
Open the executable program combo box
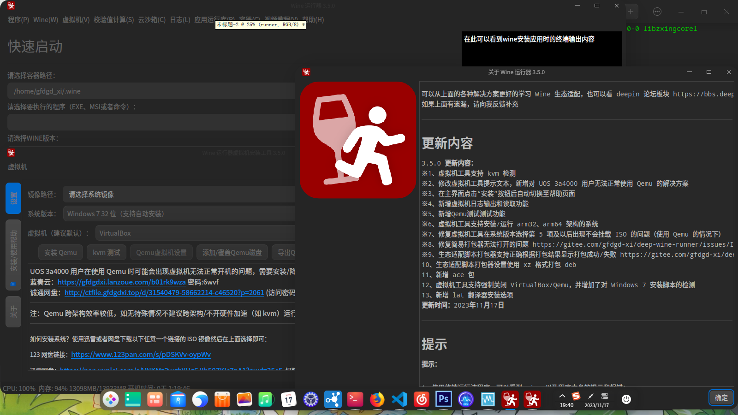151,122
